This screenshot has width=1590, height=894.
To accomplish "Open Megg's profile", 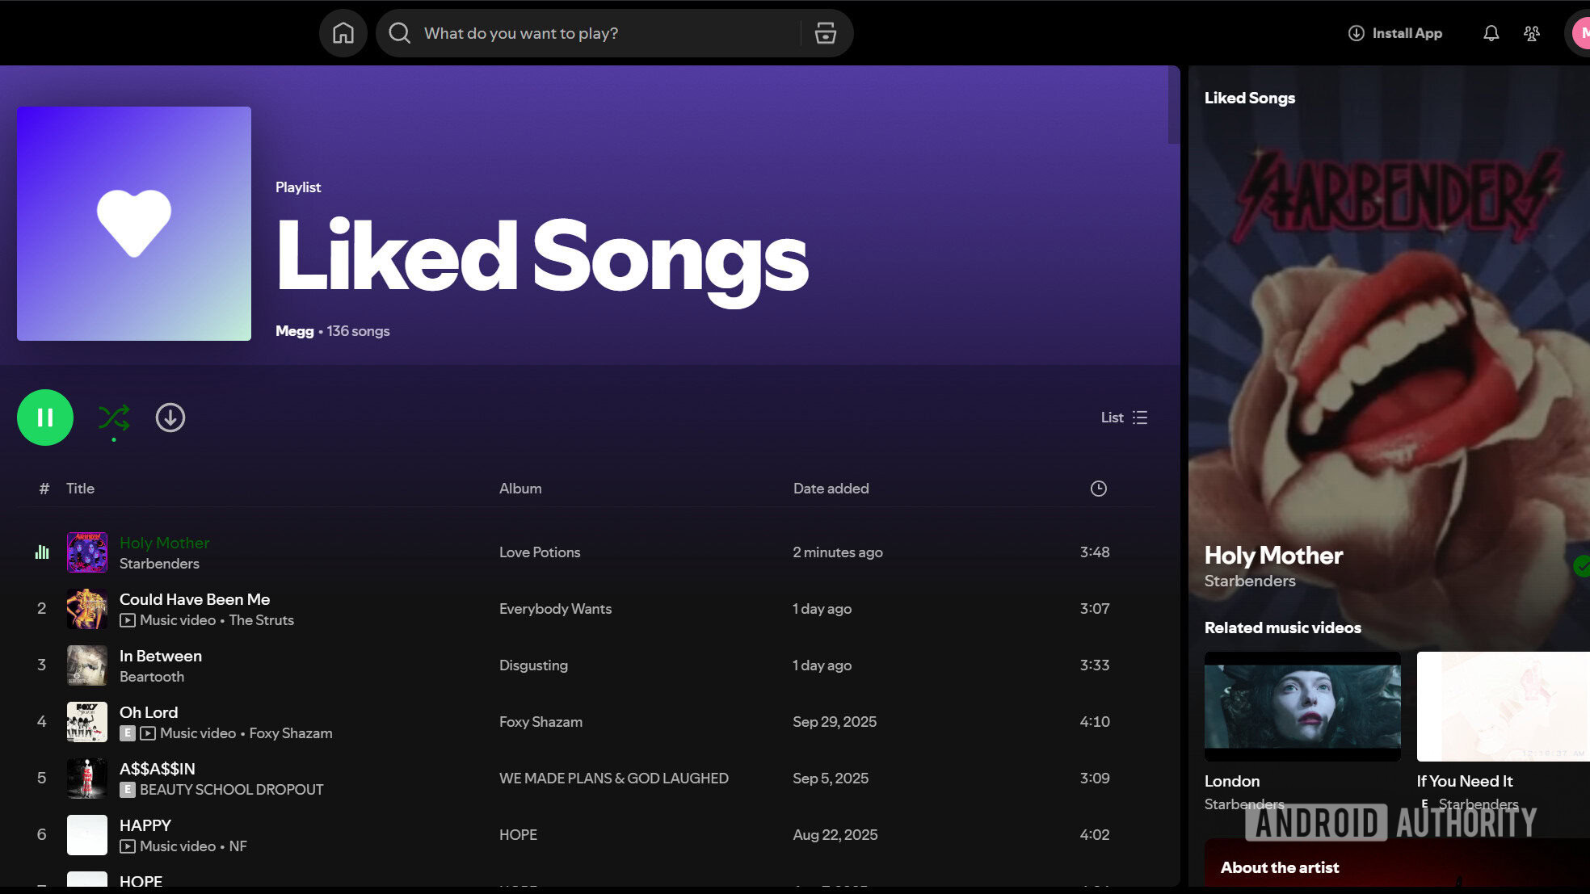I will (294, 331).
